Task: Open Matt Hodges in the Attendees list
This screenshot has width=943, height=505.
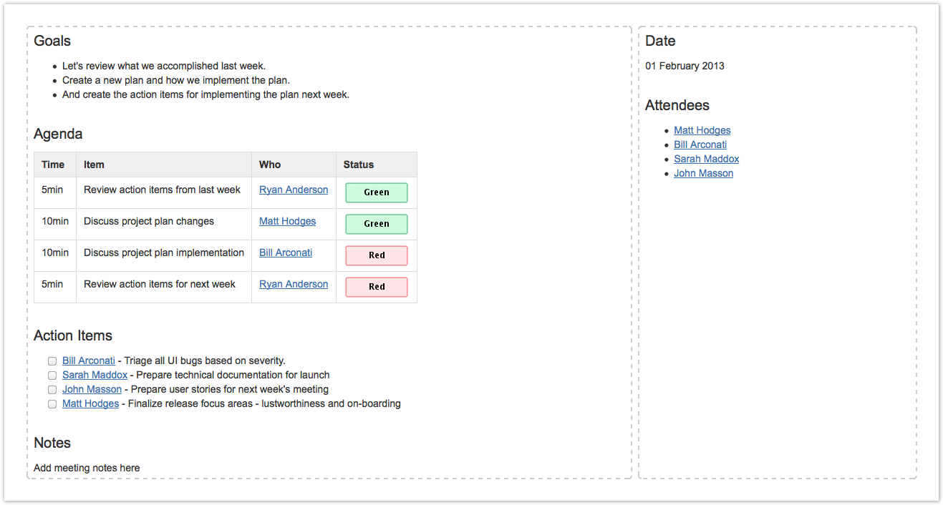Action: (702, 130)
